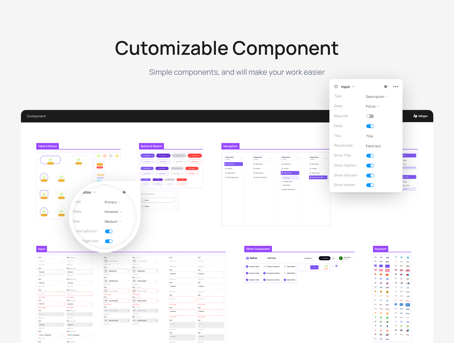This screenshot has width=454, height=343.
Task: Click the hatypo logo in header bar
Action: tap(420, 116)
